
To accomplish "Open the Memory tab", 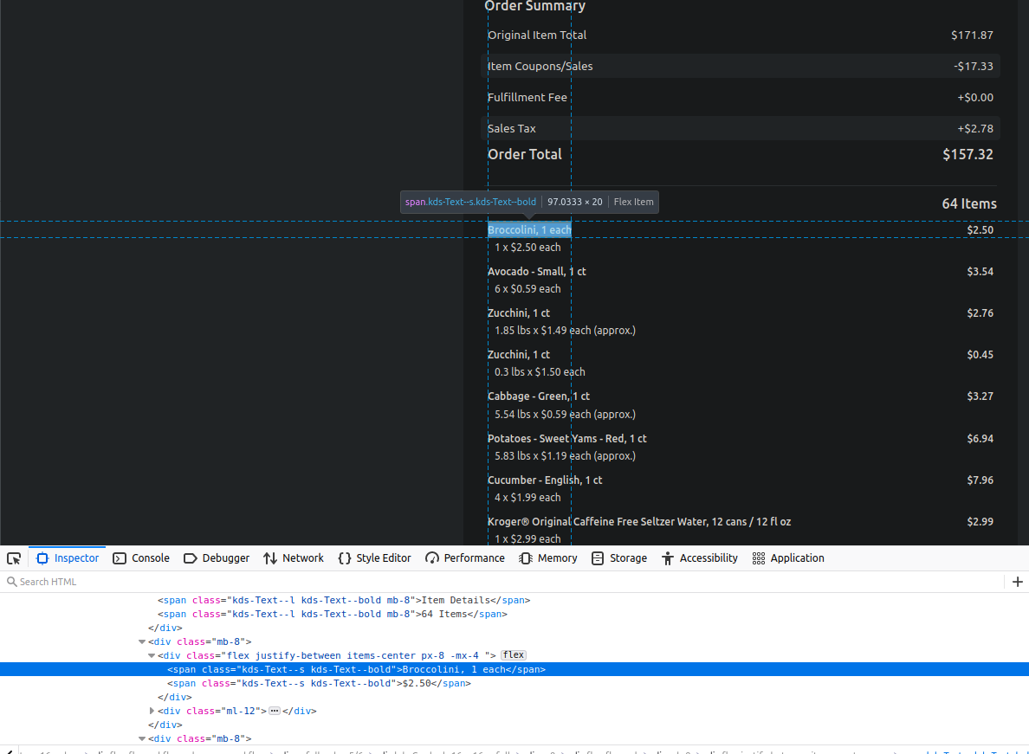I will click(x=548, y=558).
